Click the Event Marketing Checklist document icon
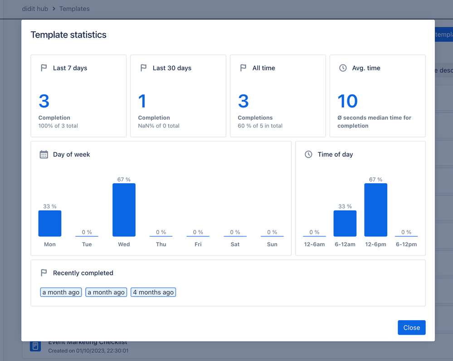This screenshot has height=361, width=453. coord(35,346)
